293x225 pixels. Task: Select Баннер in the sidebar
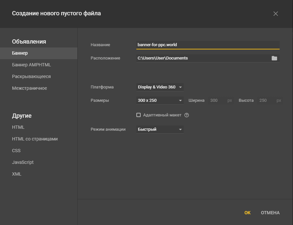pyautogui.click(x=20, y=53)
